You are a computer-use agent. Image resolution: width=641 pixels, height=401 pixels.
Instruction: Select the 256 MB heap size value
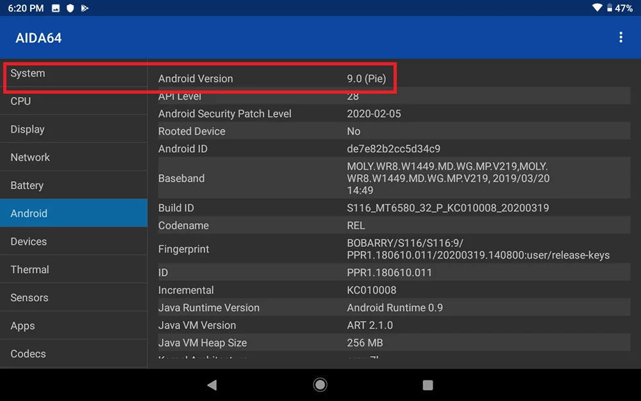coord(365,343)
